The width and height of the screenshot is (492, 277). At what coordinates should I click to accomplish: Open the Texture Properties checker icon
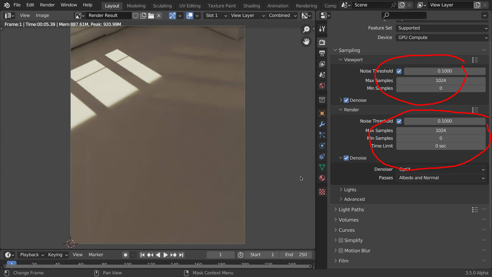322,192
